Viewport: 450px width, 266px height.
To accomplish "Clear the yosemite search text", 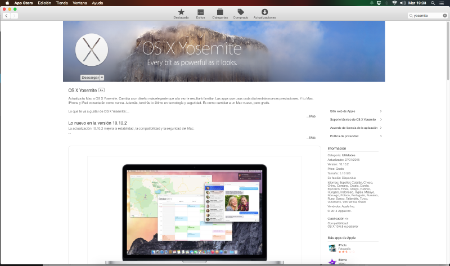I will [x=445, y=16].
